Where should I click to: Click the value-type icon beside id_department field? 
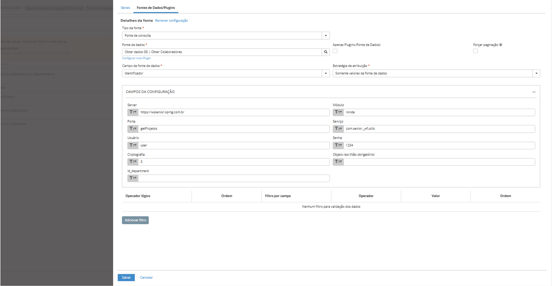pyautogui.click(x=133, y=178)
